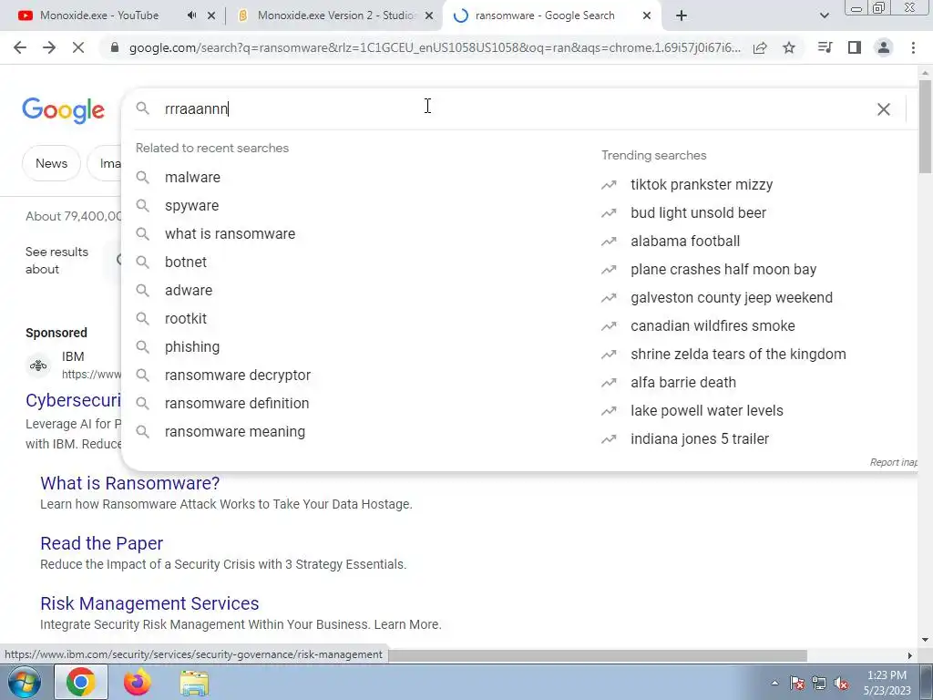The height and width of the screenshot is (700, 933).
Task: Bookmark this page with the star icon
Action: (x=789, y=47)
